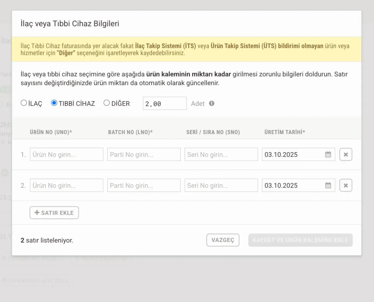
Task: Select the İLAÇ radio button
Action: coord(24,103)
